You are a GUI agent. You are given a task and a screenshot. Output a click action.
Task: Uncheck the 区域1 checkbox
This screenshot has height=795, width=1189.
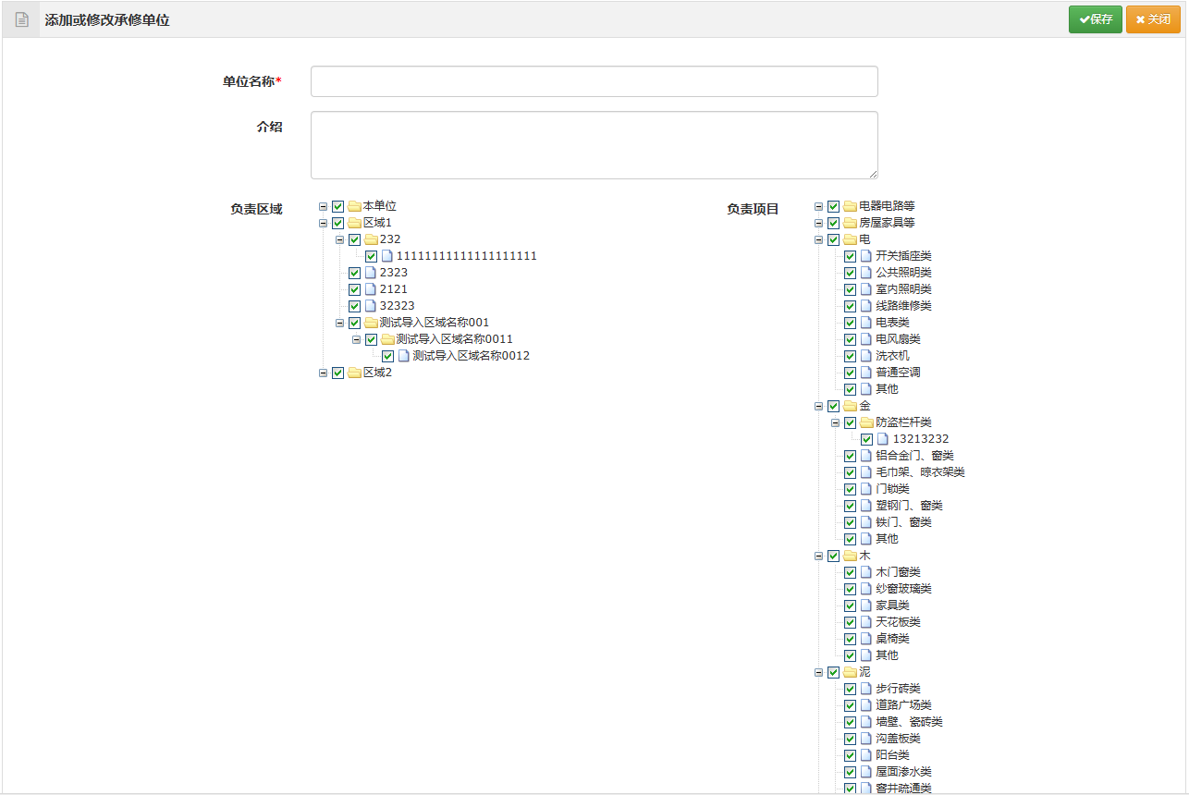pos(337,223)
